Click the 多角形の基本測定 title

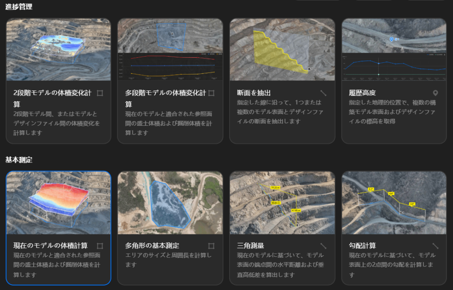click(152, 245)
